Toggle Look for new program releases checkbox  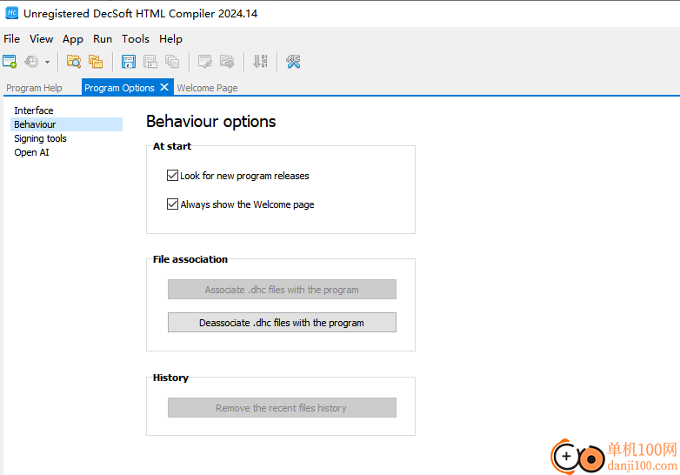172,175
